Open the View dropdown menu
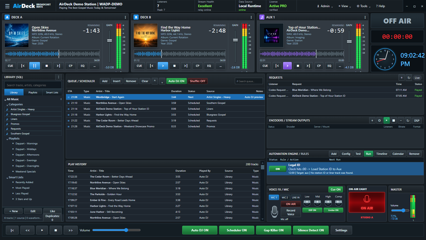426x240 pixels. click(345, 6)
